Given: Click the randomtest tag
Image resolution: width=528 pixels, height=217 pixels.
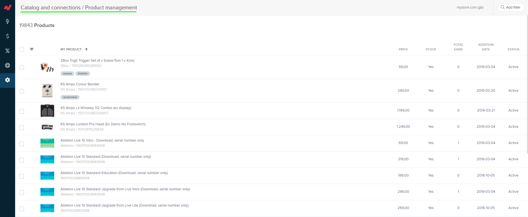Looking at the screenshot, I should tap(70, 97).
